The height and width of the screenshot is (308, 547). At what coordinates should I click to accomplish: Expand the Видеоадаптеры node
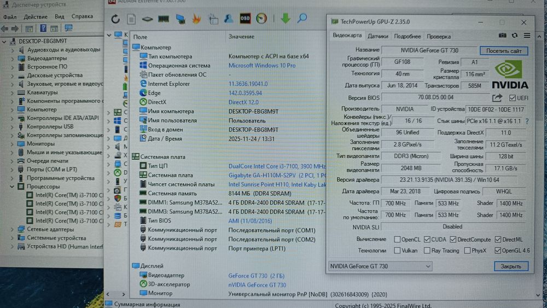(12, 58)
